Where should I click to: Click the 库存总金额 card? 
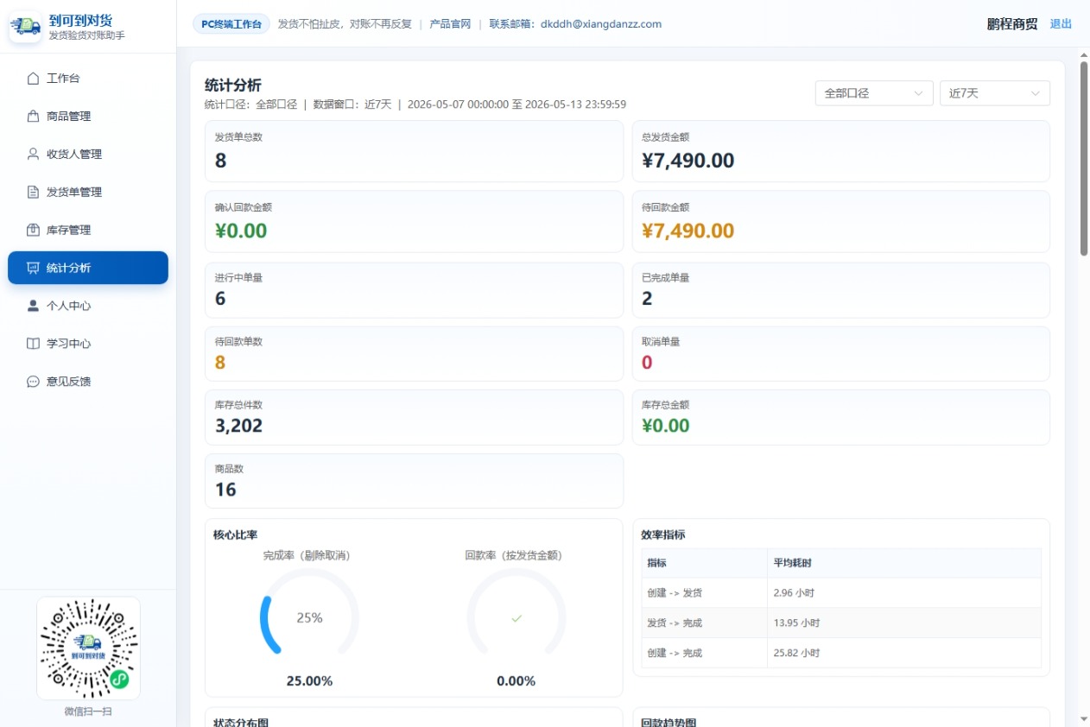[841, 417]
